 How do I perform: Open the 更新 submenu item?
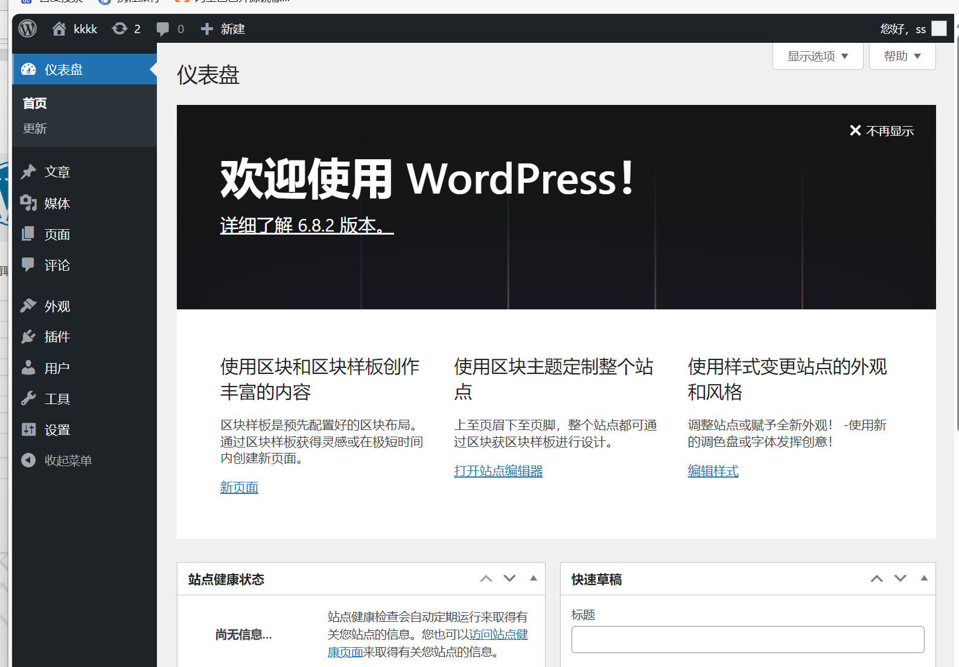pos(35,128)
